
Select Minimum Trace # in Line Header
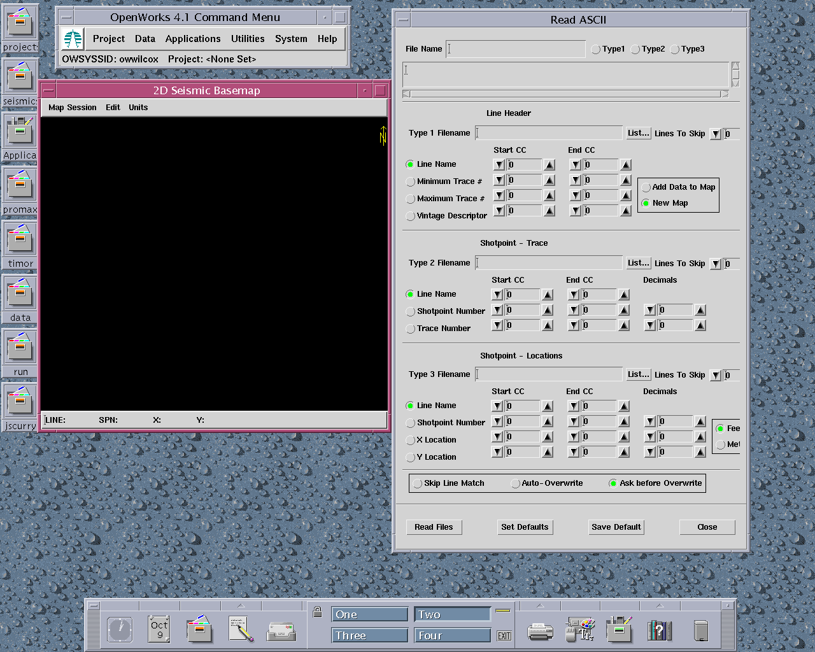click(410, 182)
